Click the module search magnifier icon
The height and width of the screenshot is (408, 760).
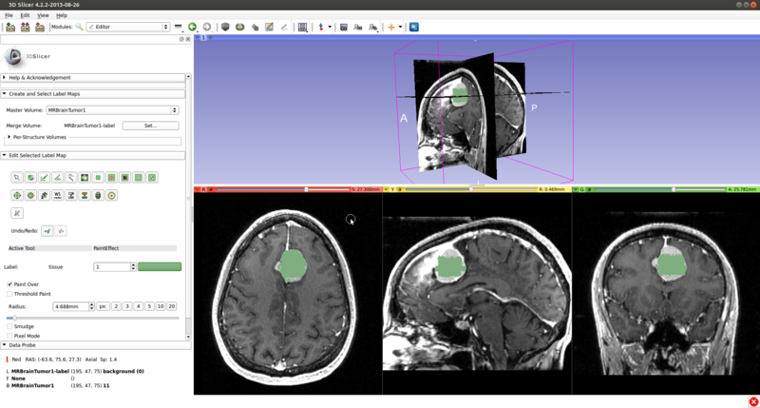[80, 28]
